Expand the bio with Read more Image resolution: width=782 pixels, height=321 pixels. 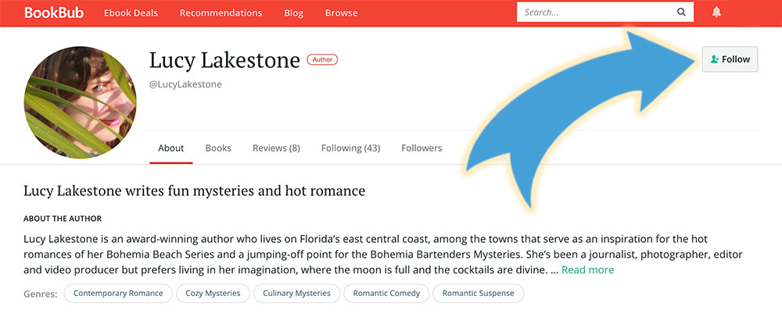click(587, 269)
